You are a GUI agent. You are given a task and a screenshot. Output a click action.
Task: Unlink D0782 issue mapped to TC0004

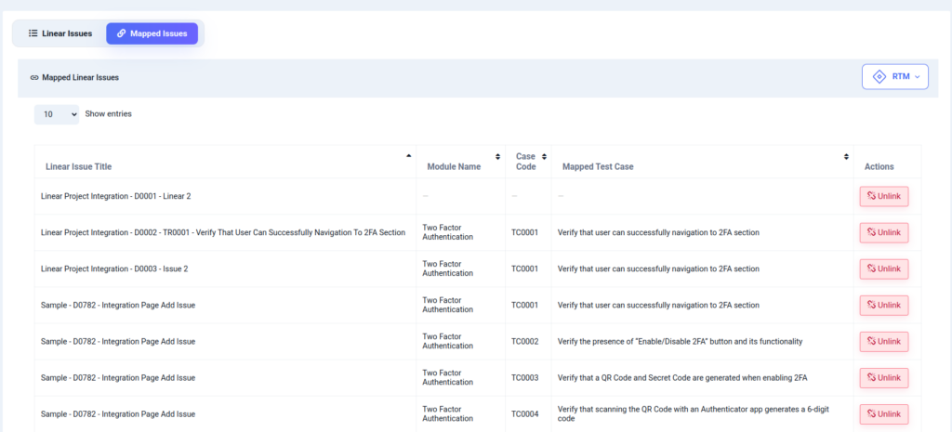(884, 414)
